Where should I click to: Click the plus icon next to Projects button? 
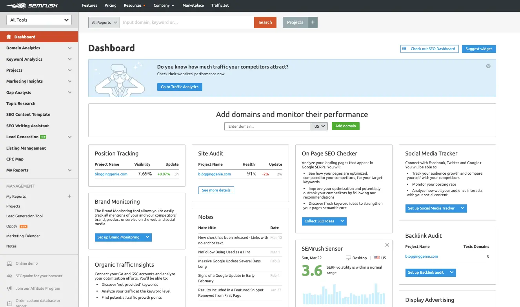313,22
